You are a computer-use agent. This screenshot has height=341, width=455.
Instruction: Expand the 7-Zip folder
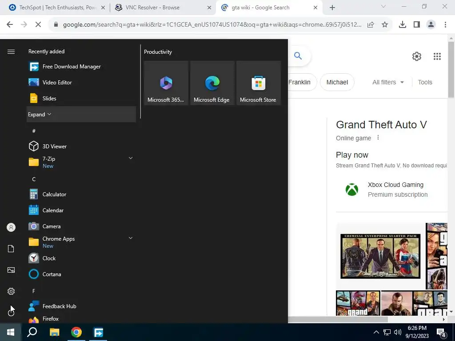pos(131,158)
